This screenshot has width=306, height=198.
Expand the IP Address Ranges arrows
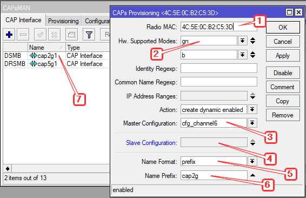[x=252, y=96]
